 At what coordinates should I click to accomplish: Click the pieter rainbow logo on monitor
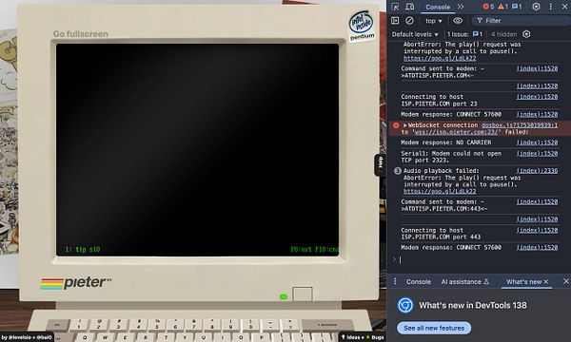pyautogui.click(x=76, y=283)
